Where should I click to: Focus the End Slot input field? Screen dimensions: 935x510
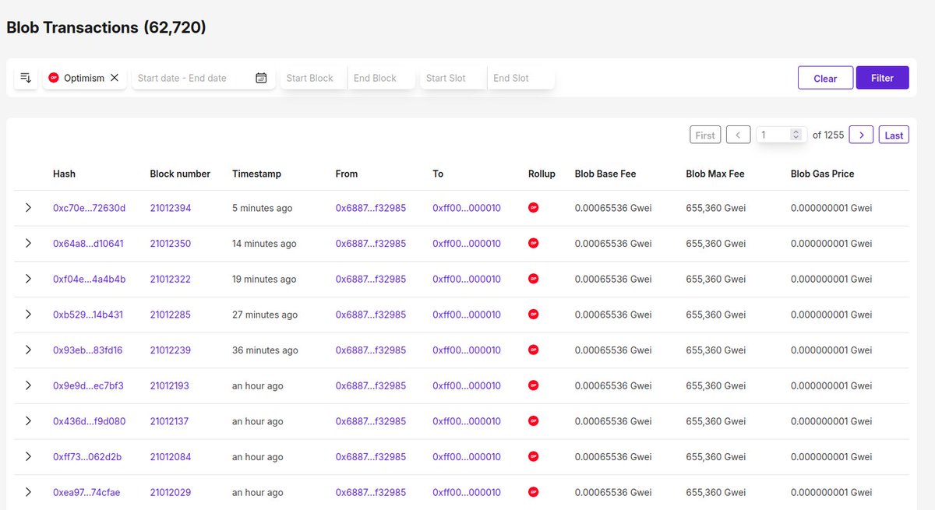coord(521,78)
